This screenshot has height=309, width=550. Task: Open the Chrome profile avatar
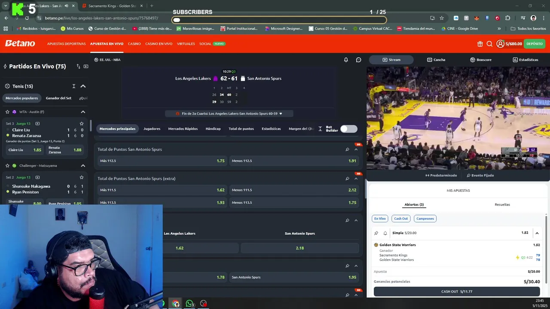pos(533,18)
